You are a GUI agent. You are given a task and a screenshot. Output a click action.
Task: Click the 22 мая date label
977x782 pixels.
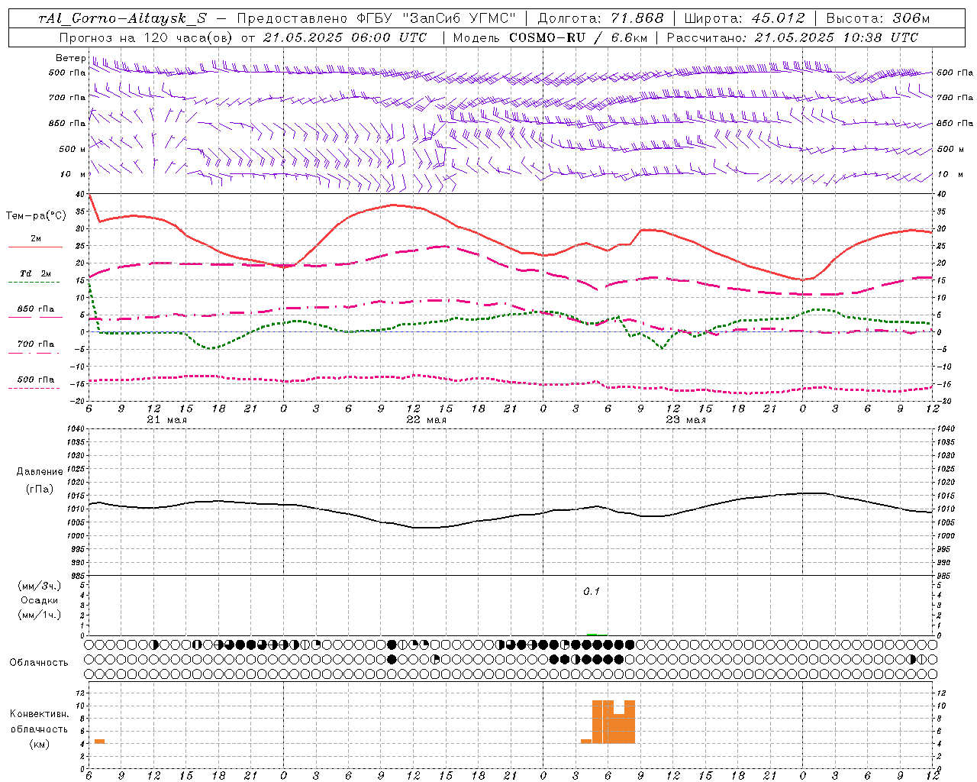(426, 420)
